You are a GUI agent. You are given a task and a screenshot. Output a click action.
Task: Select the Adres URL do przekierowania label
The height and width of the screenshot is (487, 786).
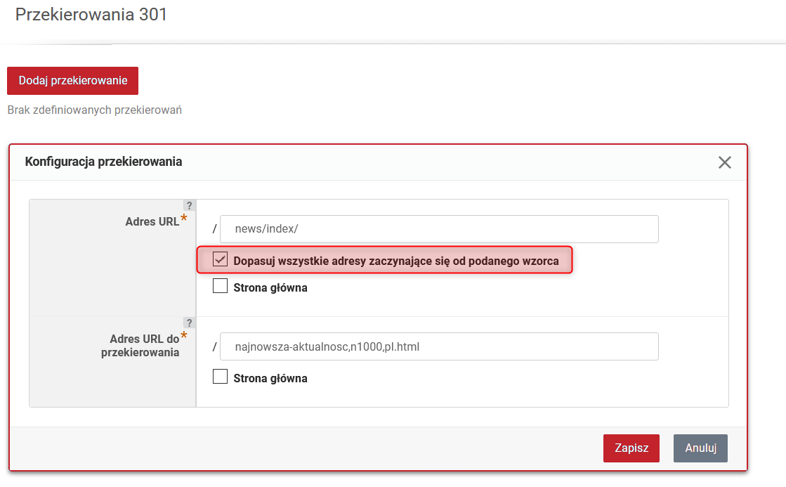[140, 346]
